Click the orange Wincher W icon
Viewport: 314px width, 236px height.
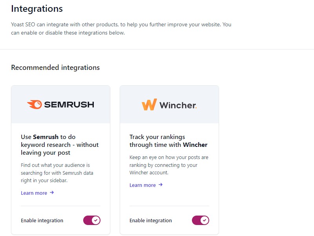click(149, 104)
